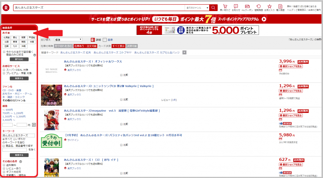Check 比較 box for オフィシャルワークス item
The width and height of the screenshot is (323, 178).
pos(121,75)
